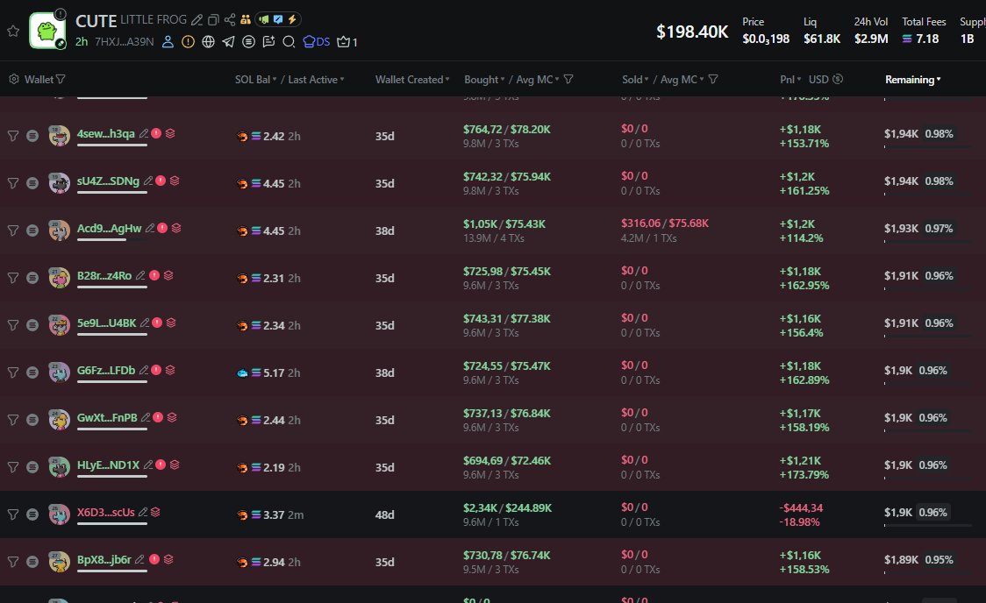The height and width of the screenshot is (603, 986).
Task: Click the yellow lightning bolt icon
Action: point(292,19)
